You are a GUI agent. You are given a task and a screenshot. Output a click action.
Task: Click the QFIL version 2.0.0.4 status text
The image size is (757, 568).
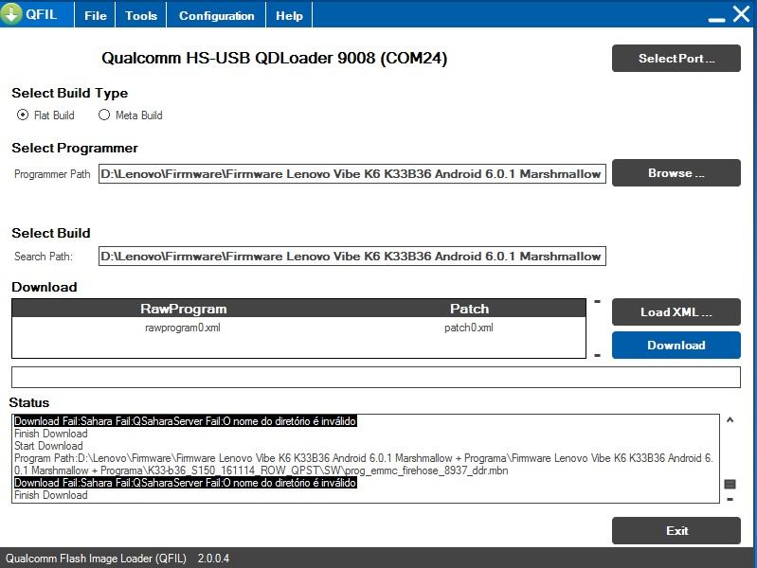[117, 559]
